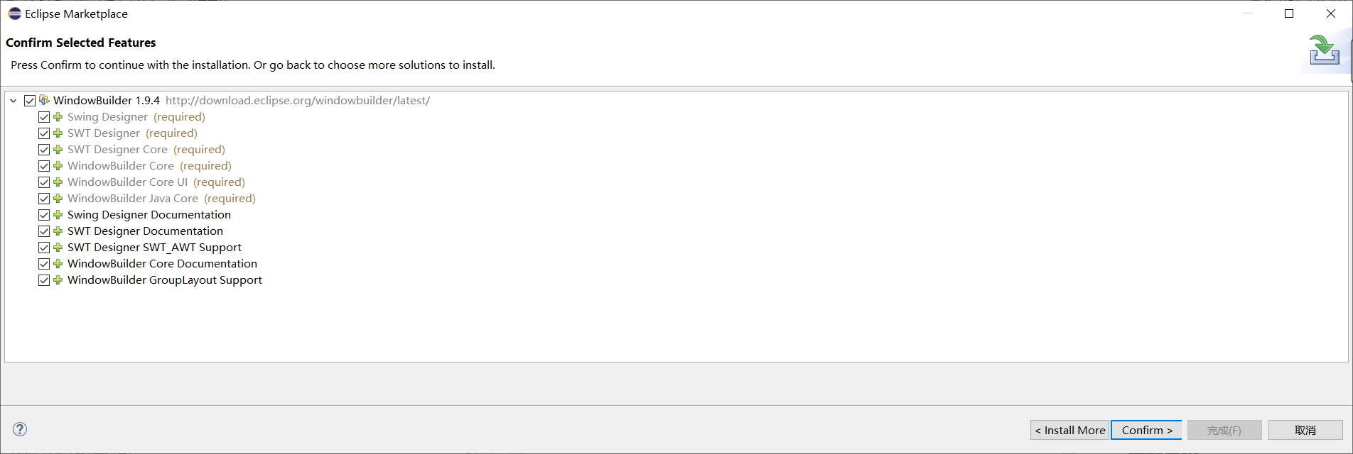1353x454 pixels.
Task: Click the help question mark icon
Action: [x=20, y=429]
